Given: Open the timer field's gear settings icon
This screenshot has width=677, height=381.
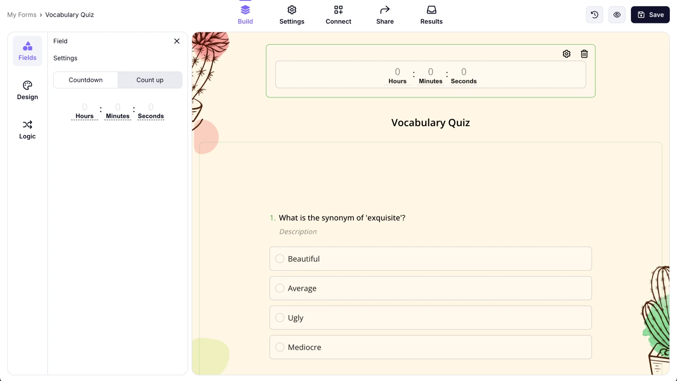Looking at the screenshot, I should point(566,54).
